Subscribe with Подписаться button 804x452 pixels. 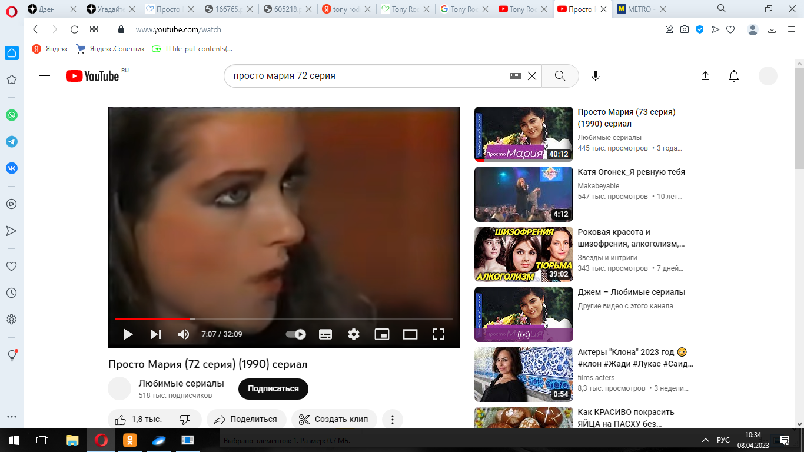[x=273, y=388]
